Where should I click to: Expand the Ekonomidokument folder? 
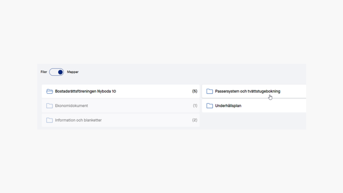[120, 106]
